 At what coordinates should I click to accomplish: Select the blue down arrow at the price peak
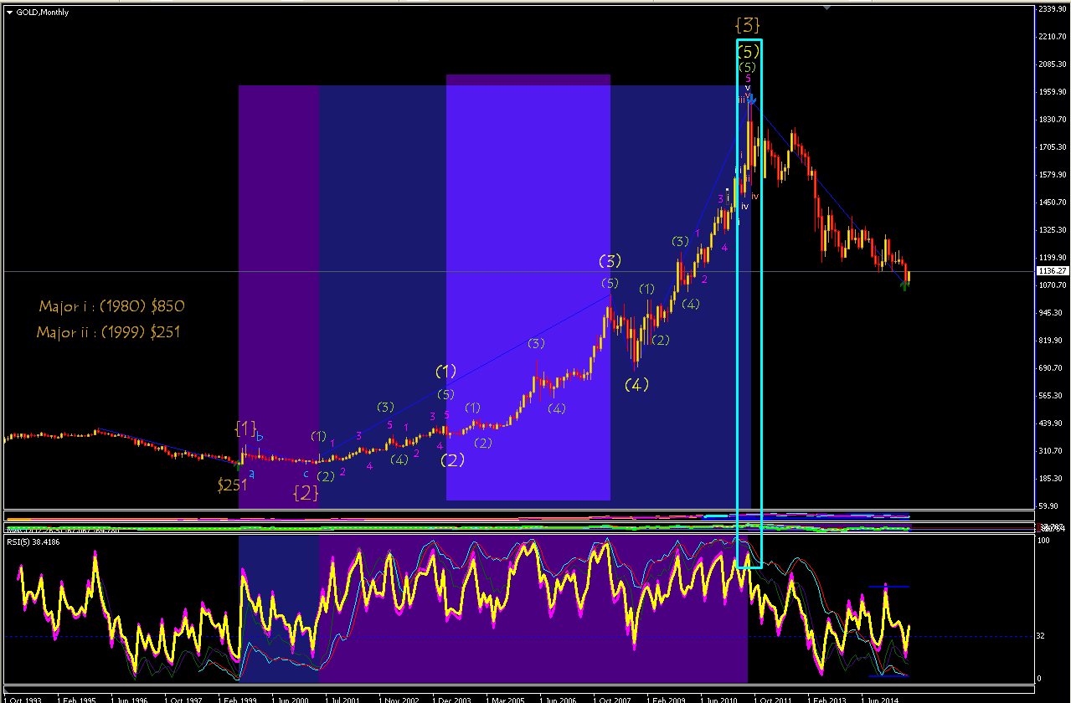752,100
